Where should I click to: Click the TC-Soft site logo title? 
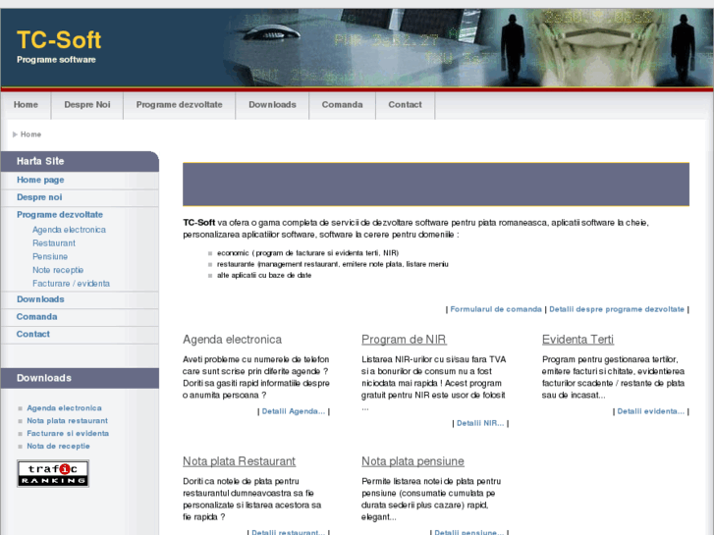59,40
